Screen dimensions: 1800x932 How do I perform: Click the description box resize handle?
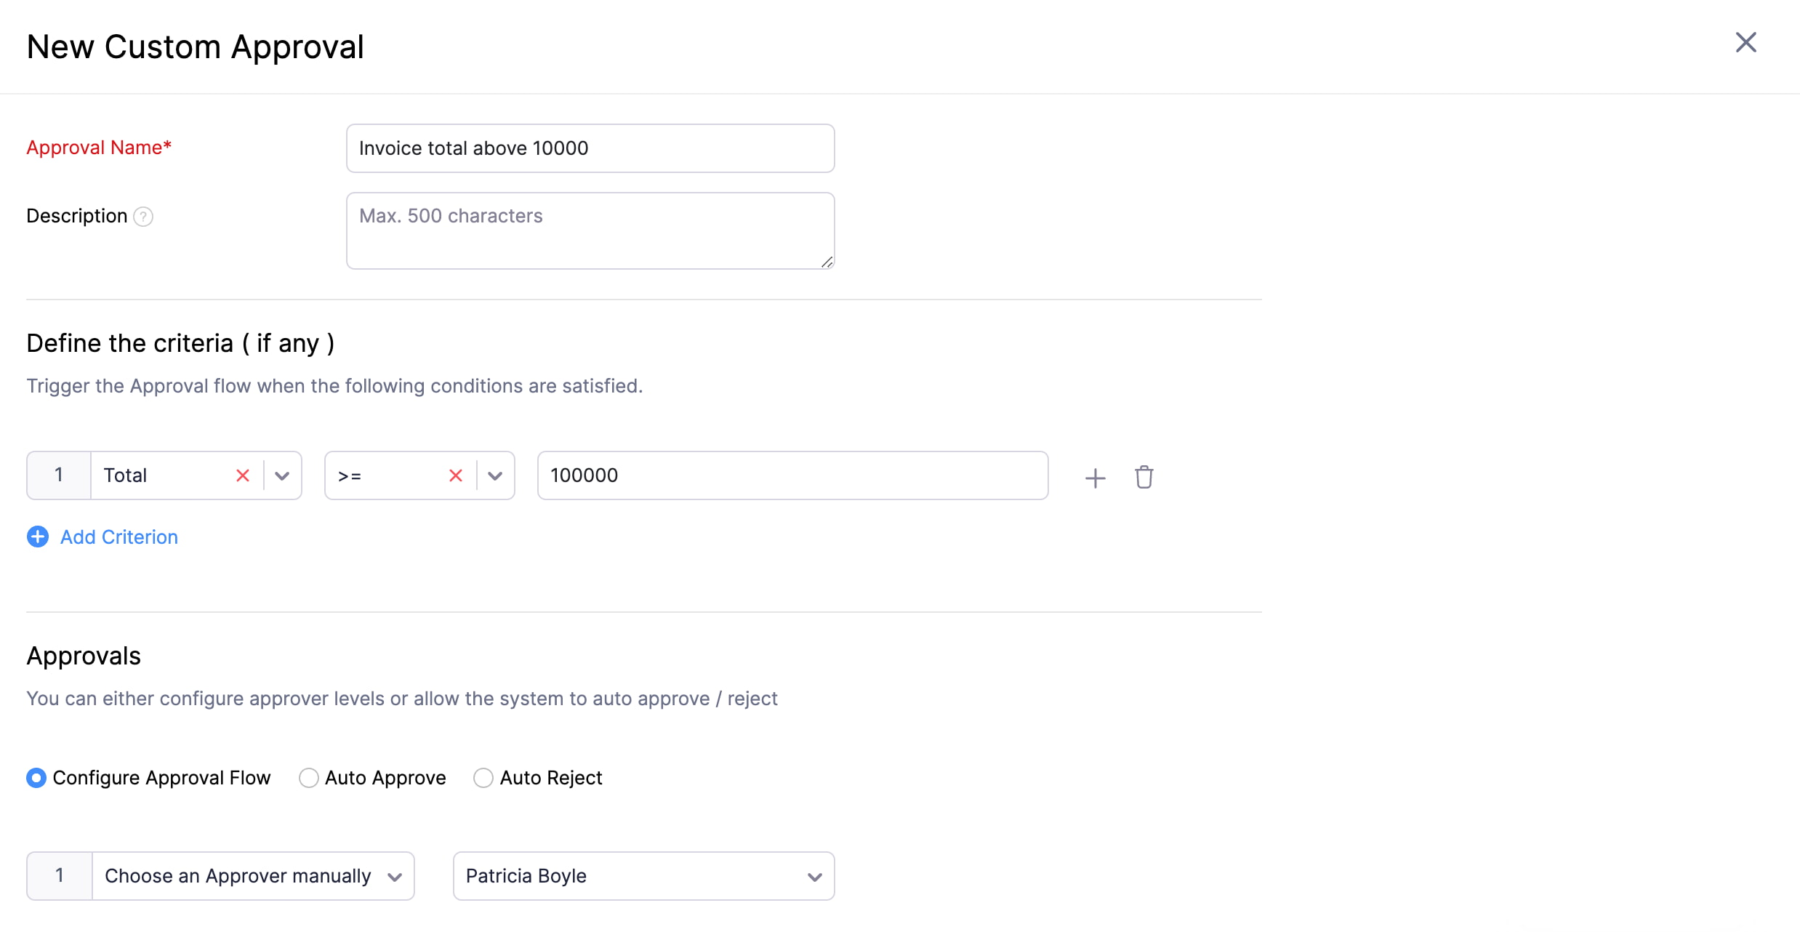click(x=827, y=263)
